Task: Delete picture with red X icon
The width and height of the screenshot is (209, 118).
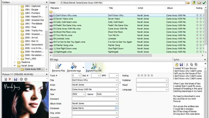Action: point(10,79)
